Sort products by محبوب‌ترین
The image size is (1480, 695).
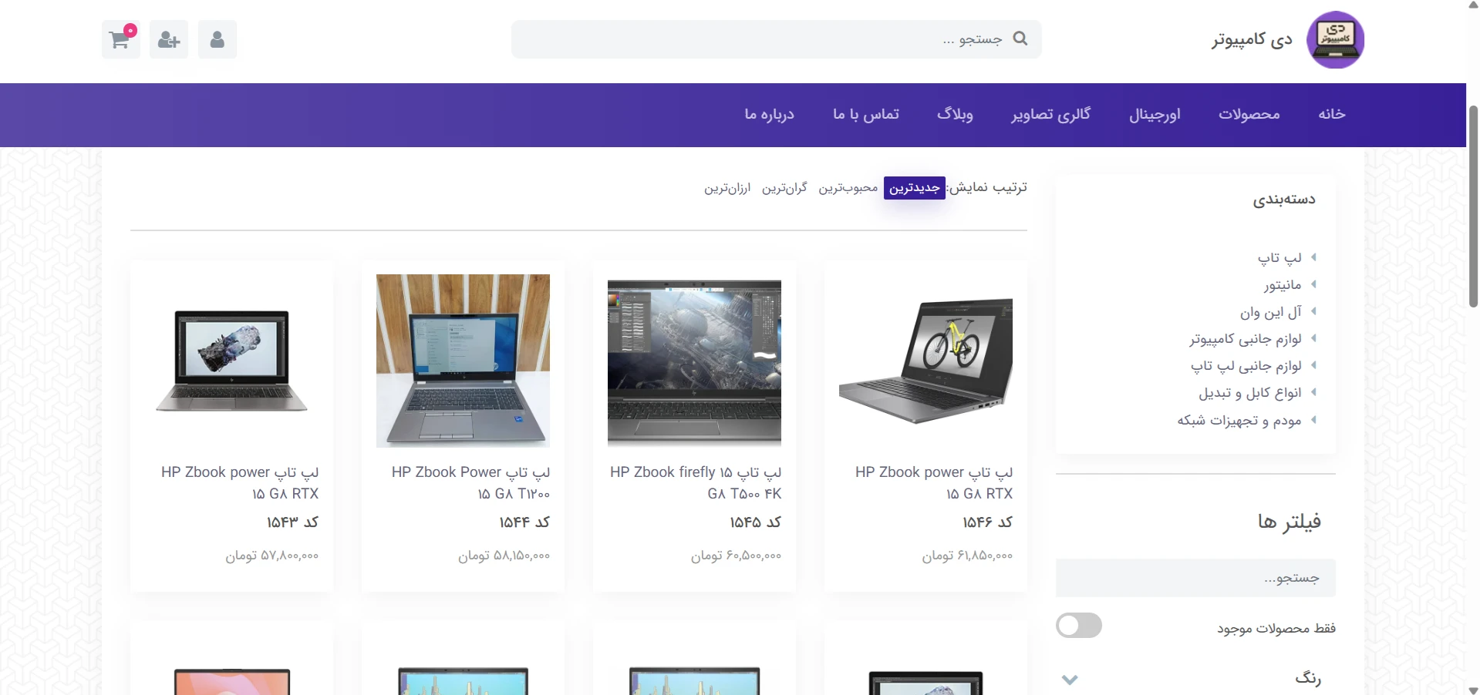[848, 188]
